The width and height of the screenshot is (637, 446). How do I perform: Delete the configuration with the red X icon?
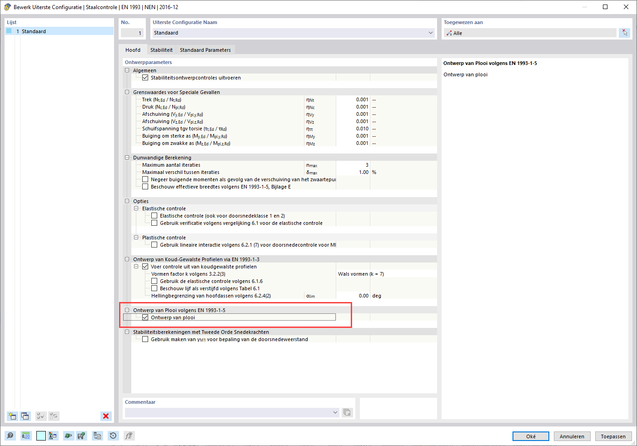[105, 416]
